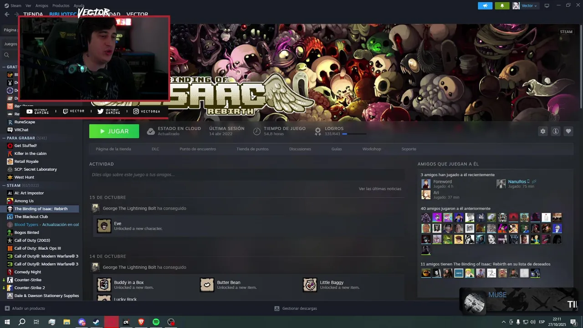Click the green JUGAR button

(x=114, y=131)
